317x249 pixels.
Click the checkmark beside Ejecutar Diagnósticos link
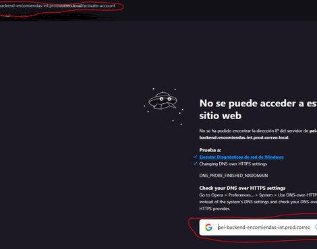pos(195,157)
